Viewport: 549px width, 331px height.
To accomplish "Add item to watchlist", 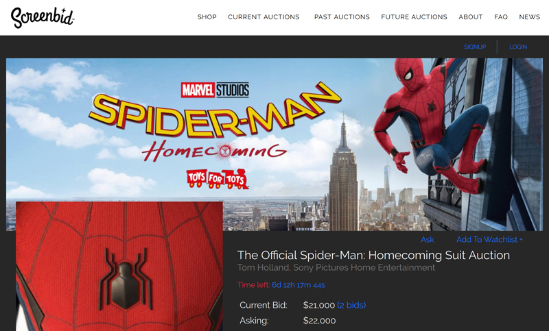I will [x=489, y=239].
